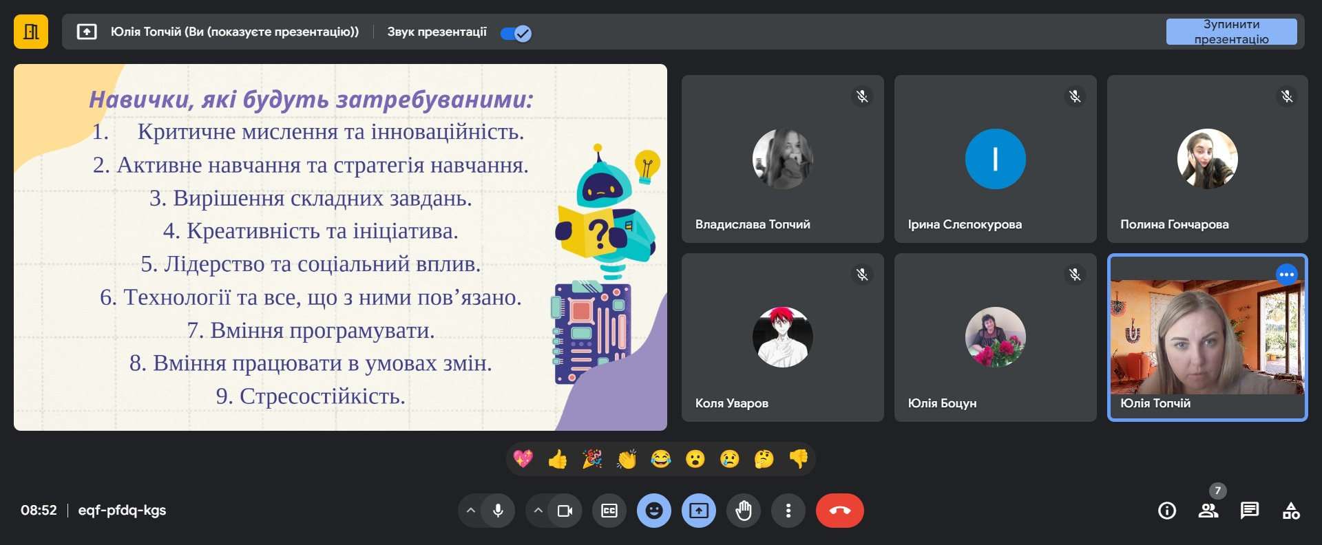
Task: Open the three-dot more options menu
Action: [788, 511]
